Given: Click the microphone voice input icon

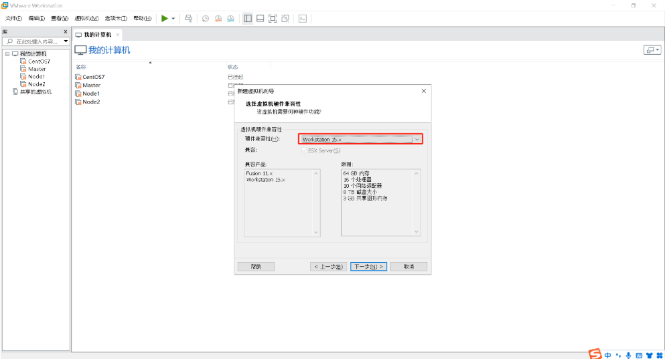Looking at the screenshot, I should pos(628,355).
